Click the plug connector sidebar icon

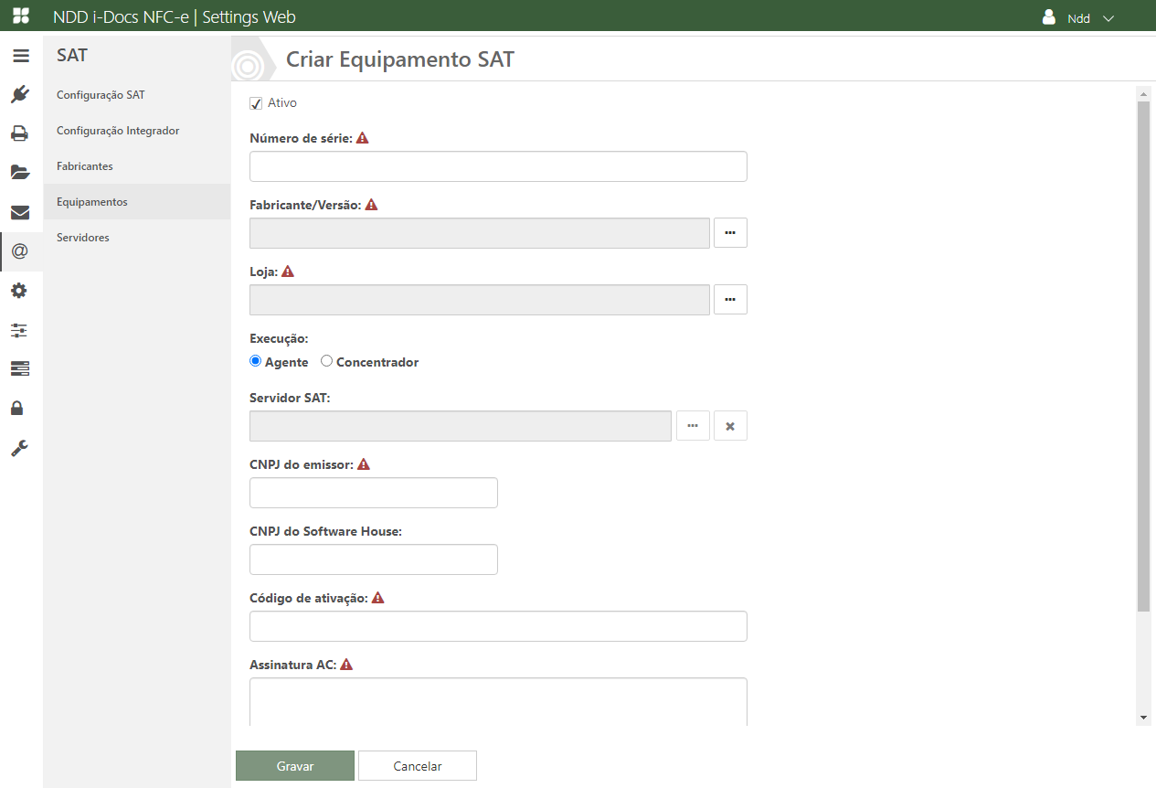(20, 94)
